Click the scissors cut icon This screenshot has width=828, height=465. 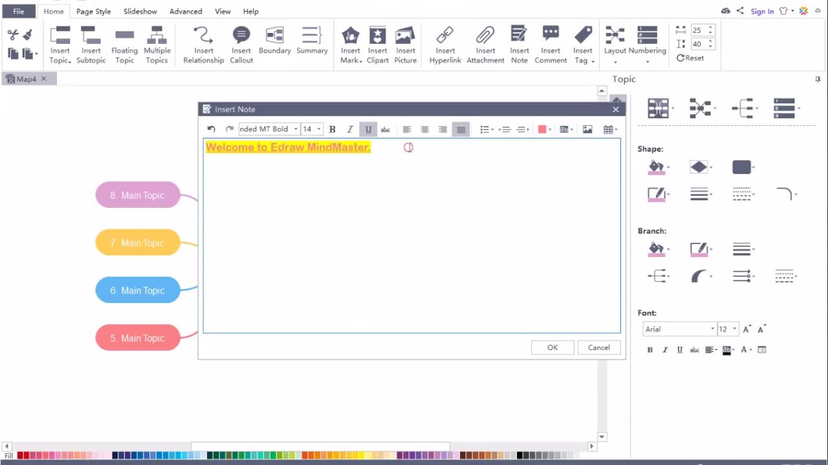pyautogui.click(x=13, y=35)
